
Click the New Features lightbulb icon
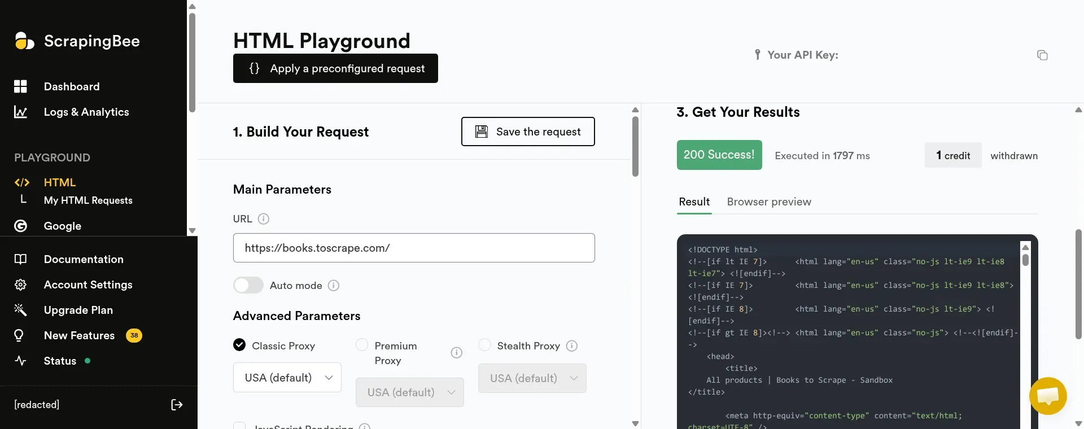click(19, 335)
